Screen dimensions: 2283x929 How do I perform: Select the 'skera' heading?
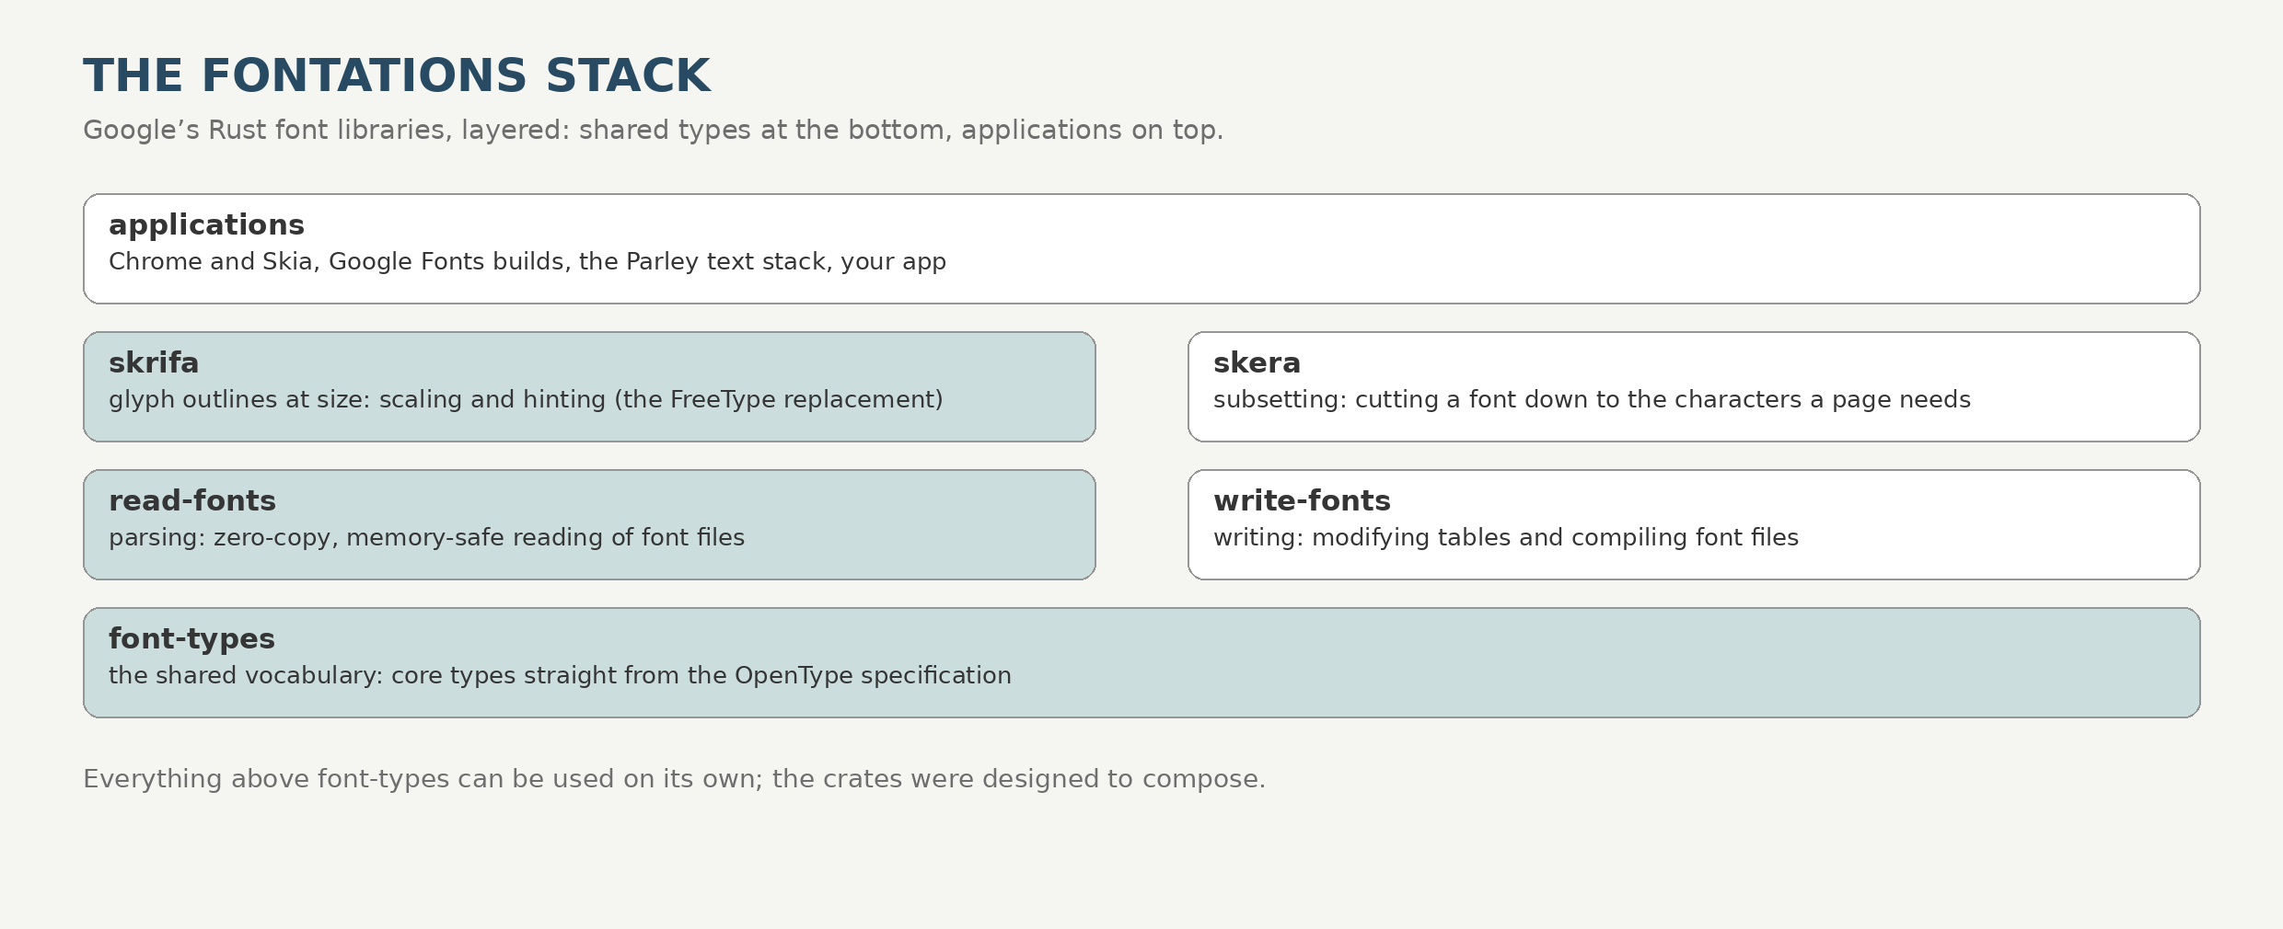(x=1257, y=362)
